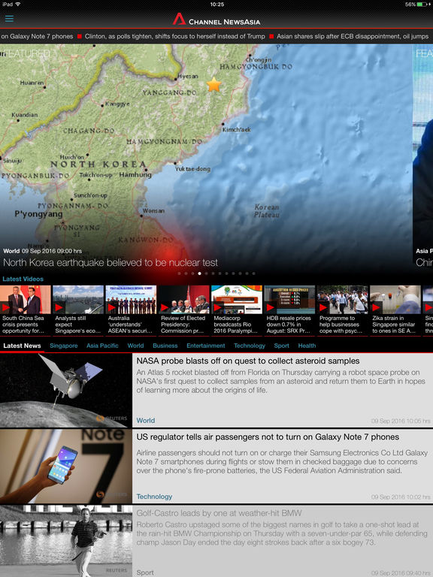Switch to the Singapore tab
Viewport: 433px width, 577px height.
coord(64,346)
